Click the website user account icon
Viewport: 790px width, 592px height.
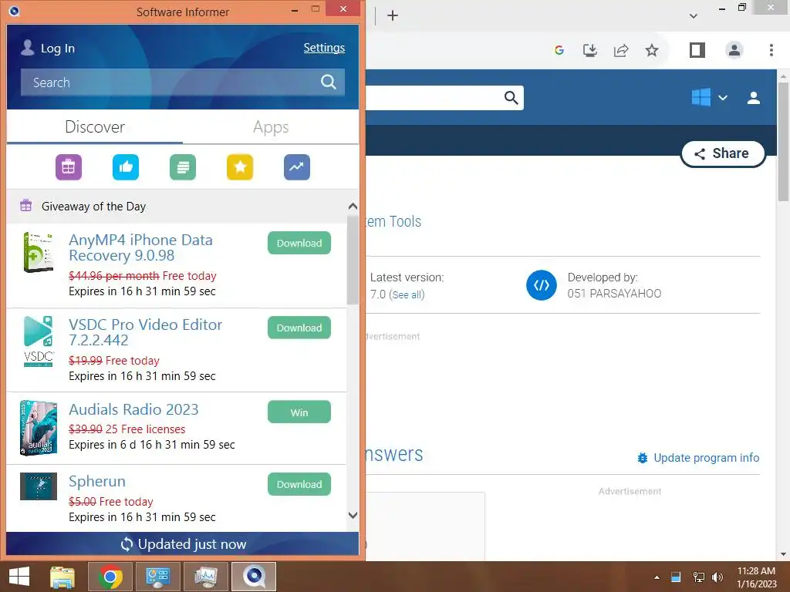[x=754, y=98]
